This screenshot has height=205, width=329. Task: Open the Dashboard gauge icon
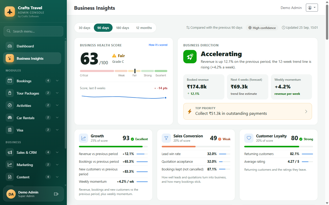click(10, 46)
